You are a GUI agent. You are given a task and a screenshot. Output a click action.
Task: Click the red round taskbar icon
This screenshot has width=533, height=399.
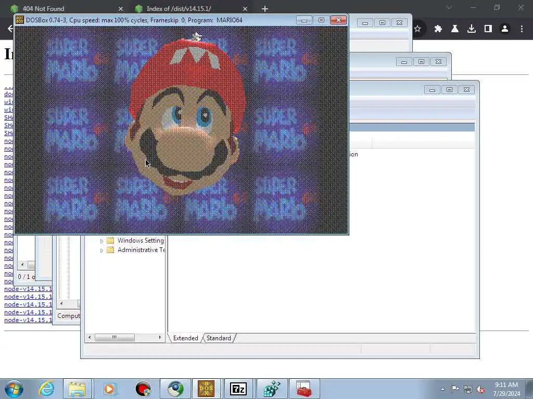[143, 389]
